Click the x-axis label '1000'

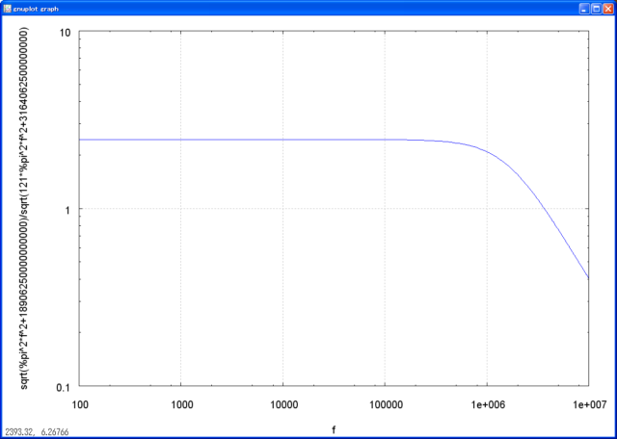(181, 404)
